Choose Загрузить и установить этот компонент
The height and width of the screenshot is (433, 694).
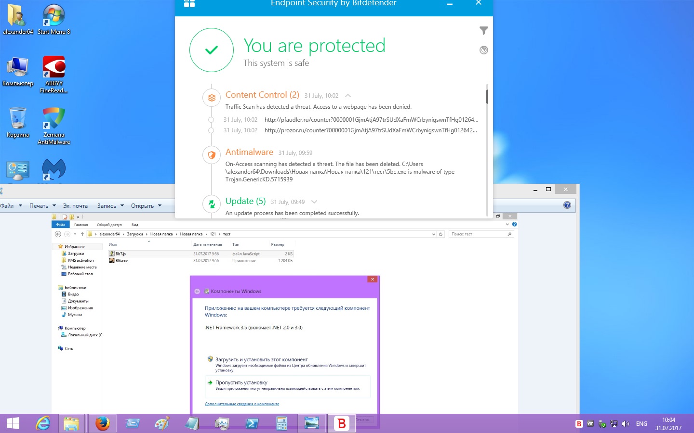coord(288,364)
